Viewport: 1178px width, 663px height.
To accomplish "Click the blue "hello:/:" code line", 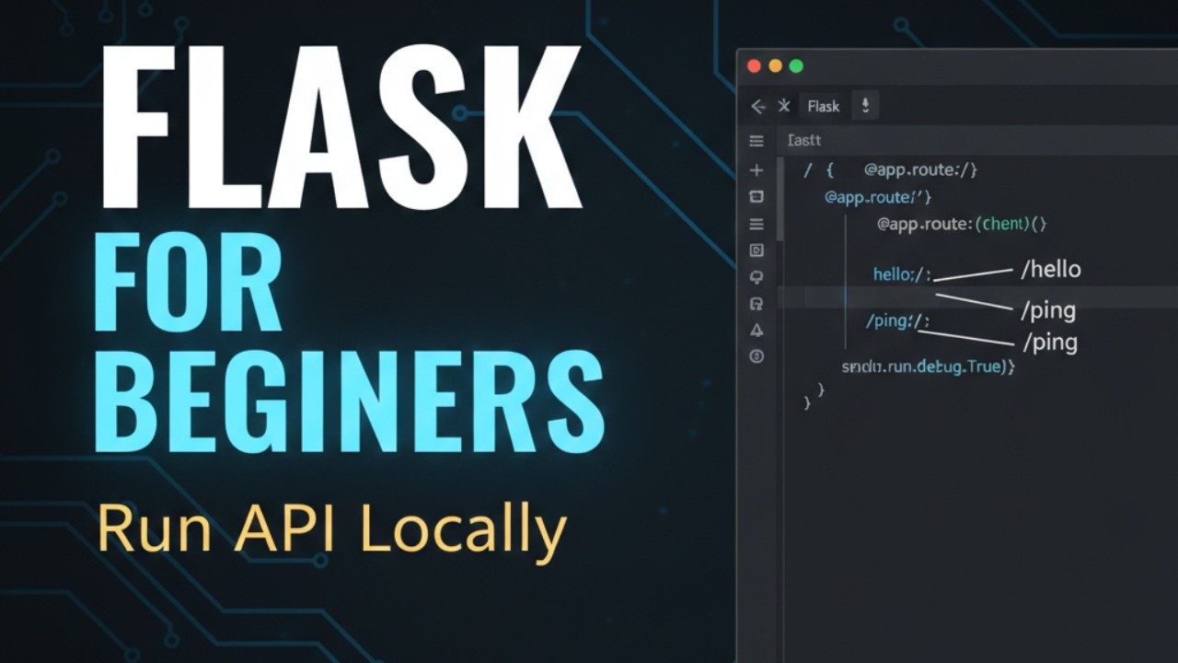I will point(903,274).
